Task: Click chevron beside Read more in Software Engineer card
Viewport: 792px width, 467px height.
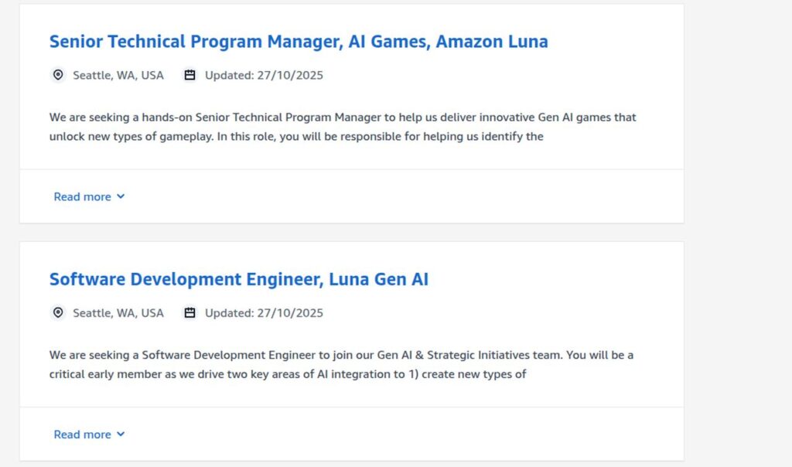Action: coord(121,435)
